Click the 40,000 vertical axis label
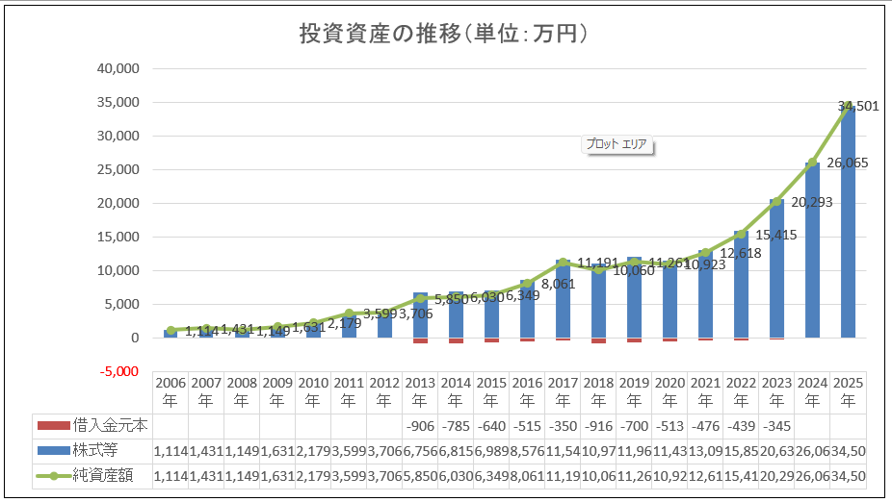Image resolution: width=892 pixels, height=502 pixels. pyautogui.click(x=118, y=68)
